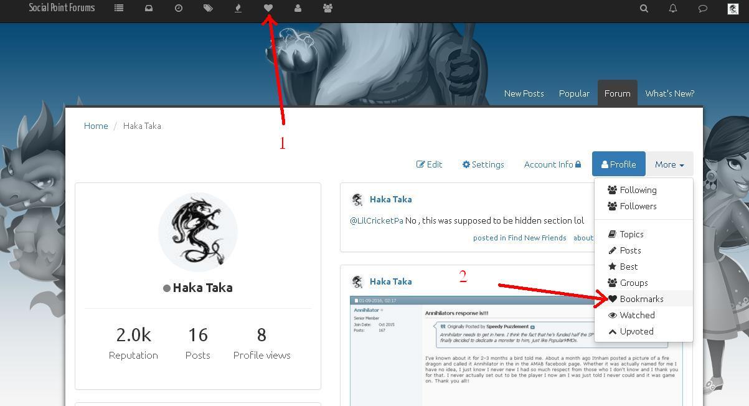Screen dimensions: 749x406
Task: Click the unread inbox icon in navbar
Action: (149, 8)
